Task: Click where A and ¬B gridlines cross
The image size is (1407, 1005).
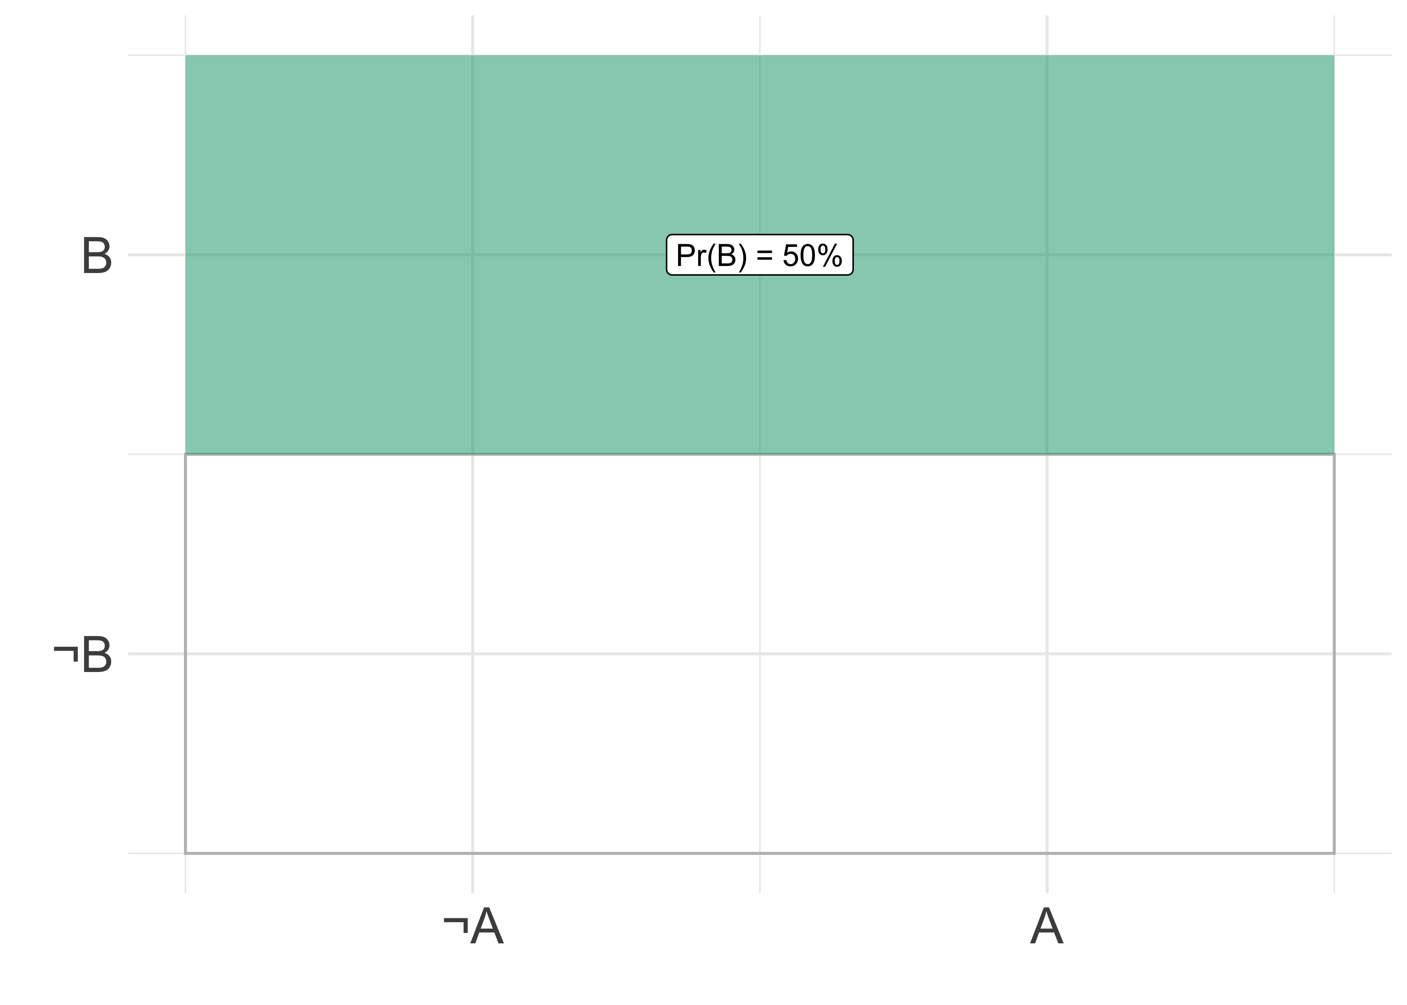Action: [1047, 654]
